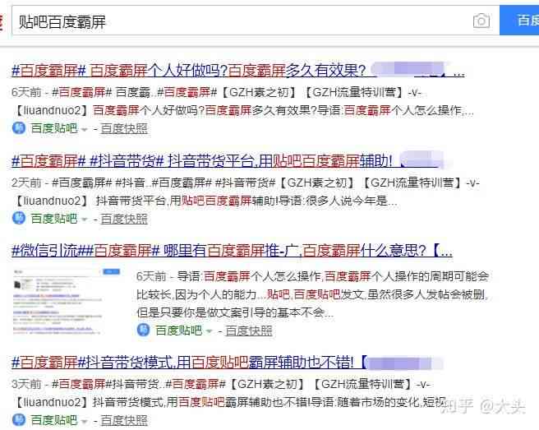This screenshot has width=539, height=430.
Task: Click 百度贴吧 source under 抖音带货模式 result
Action: 54,420
